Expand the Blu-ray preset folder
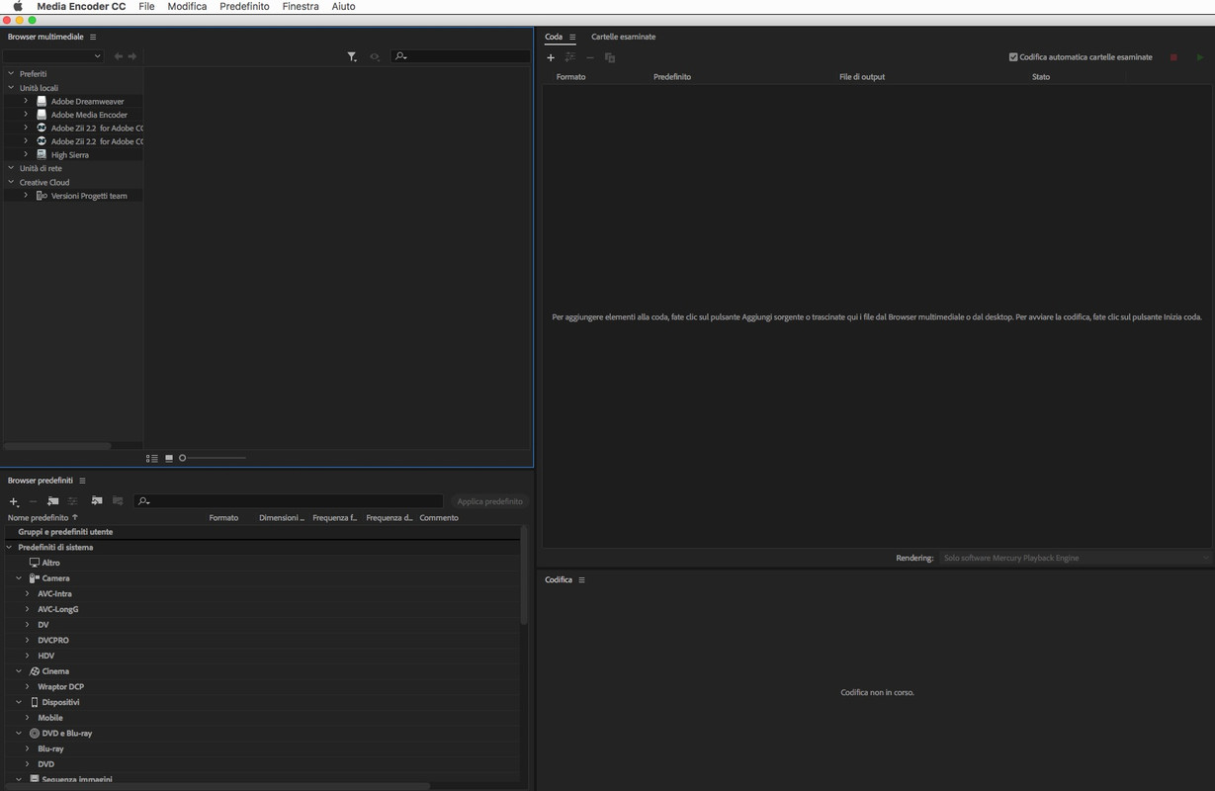Image resolution: width=1215 pixels, height=791 pixels. pos(28,748)
